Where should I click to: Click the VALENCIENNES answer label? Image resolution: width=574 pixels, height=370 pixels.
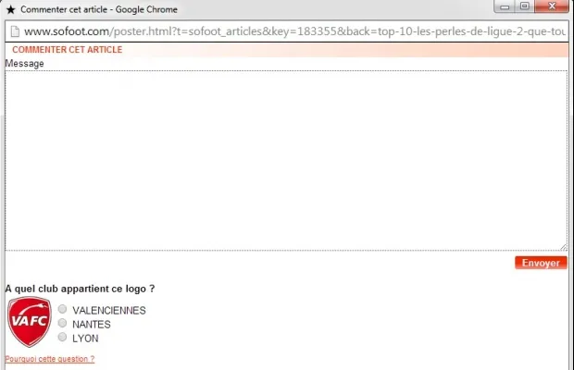[x=109, y=311]
